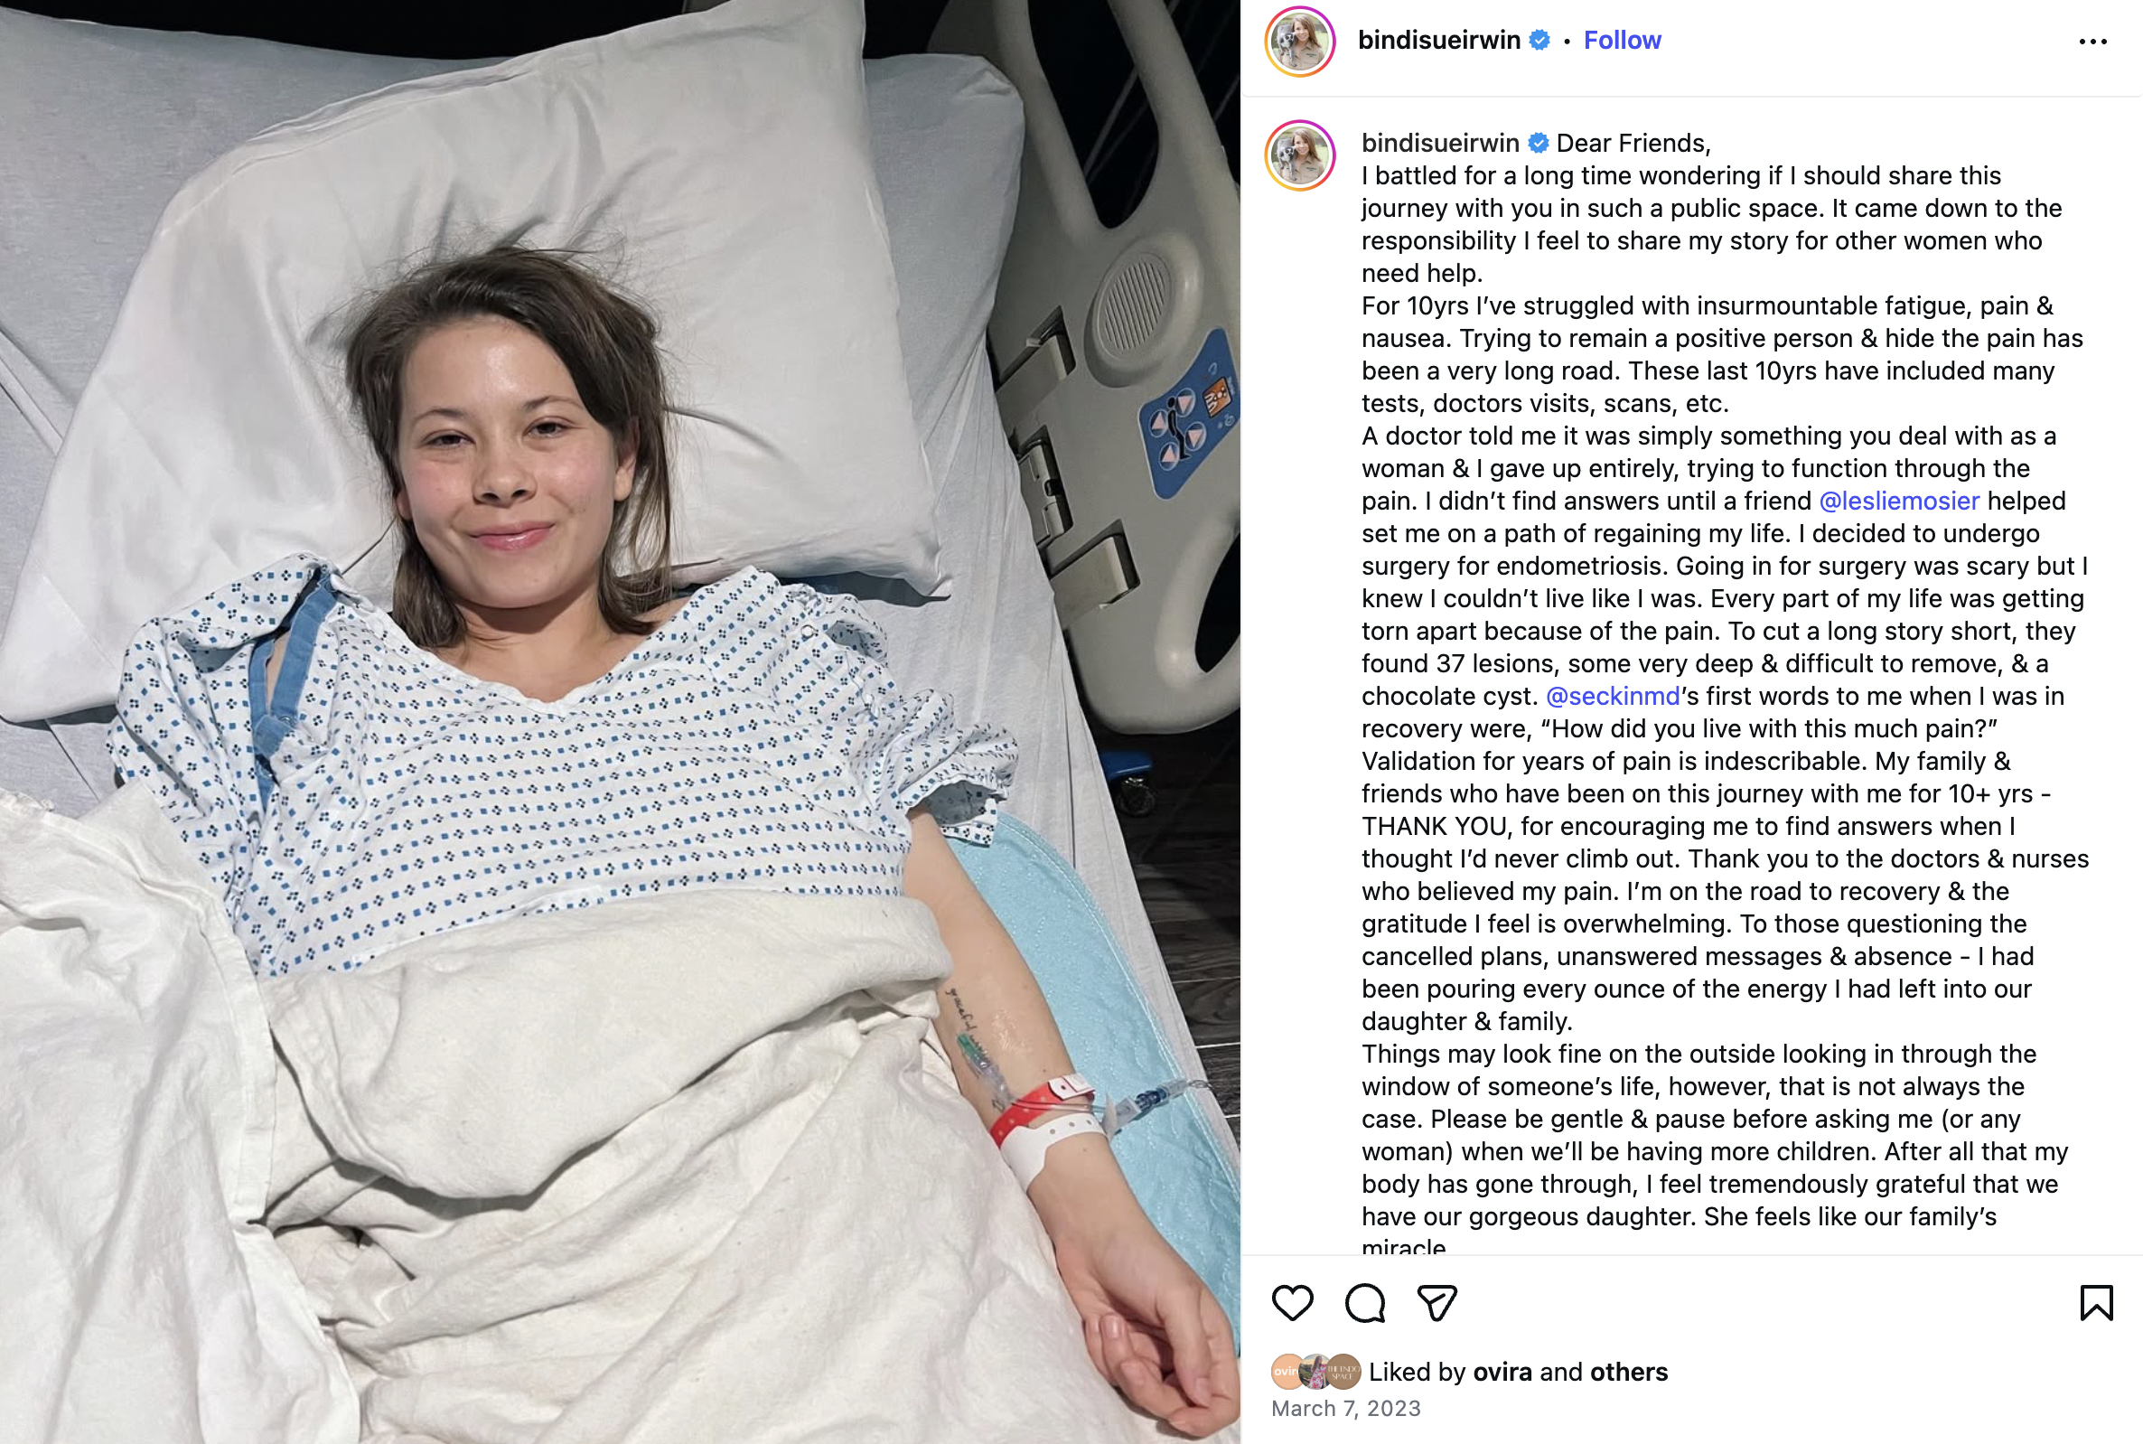Open the three-dot more options menu
Image resolution: width=2143 pixels, height=1444 pixels.
pyautogui.click(x=2092, y=42)
